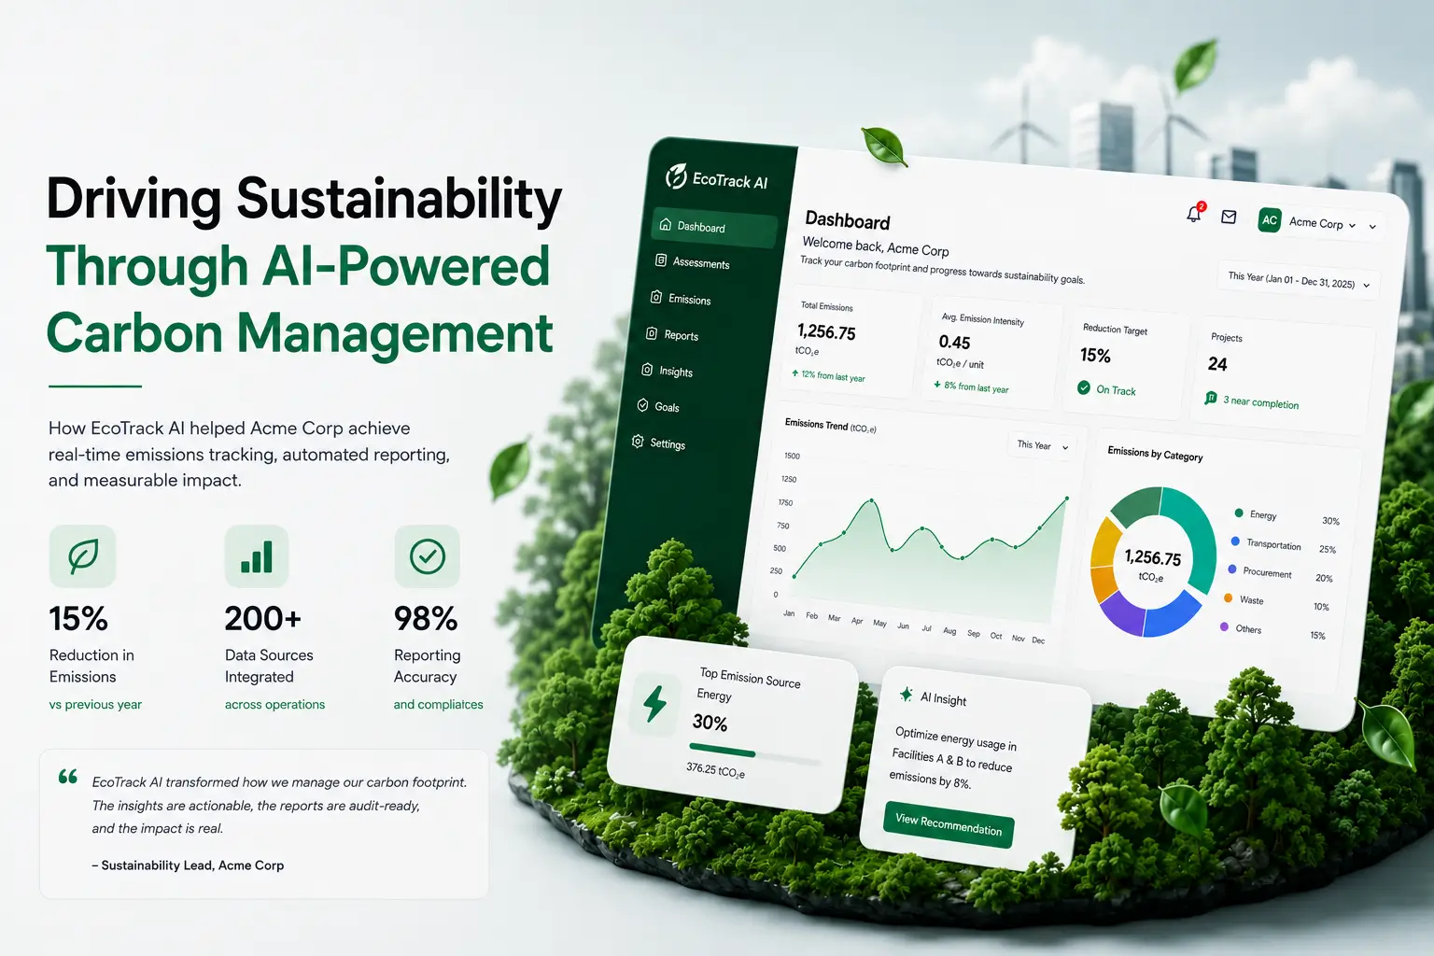This screenshot has height=956, width=1434.
Task: Click the Goals shield icon
Action: 642,405
